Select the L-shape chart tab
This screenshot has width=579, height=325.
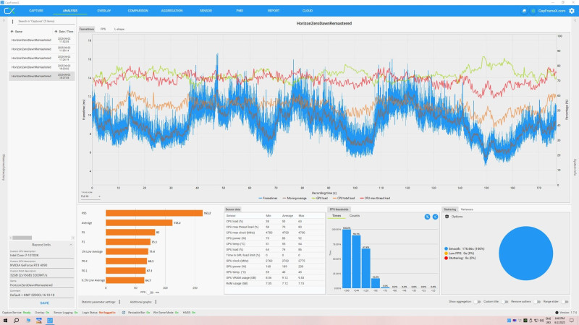click(119, 29)
